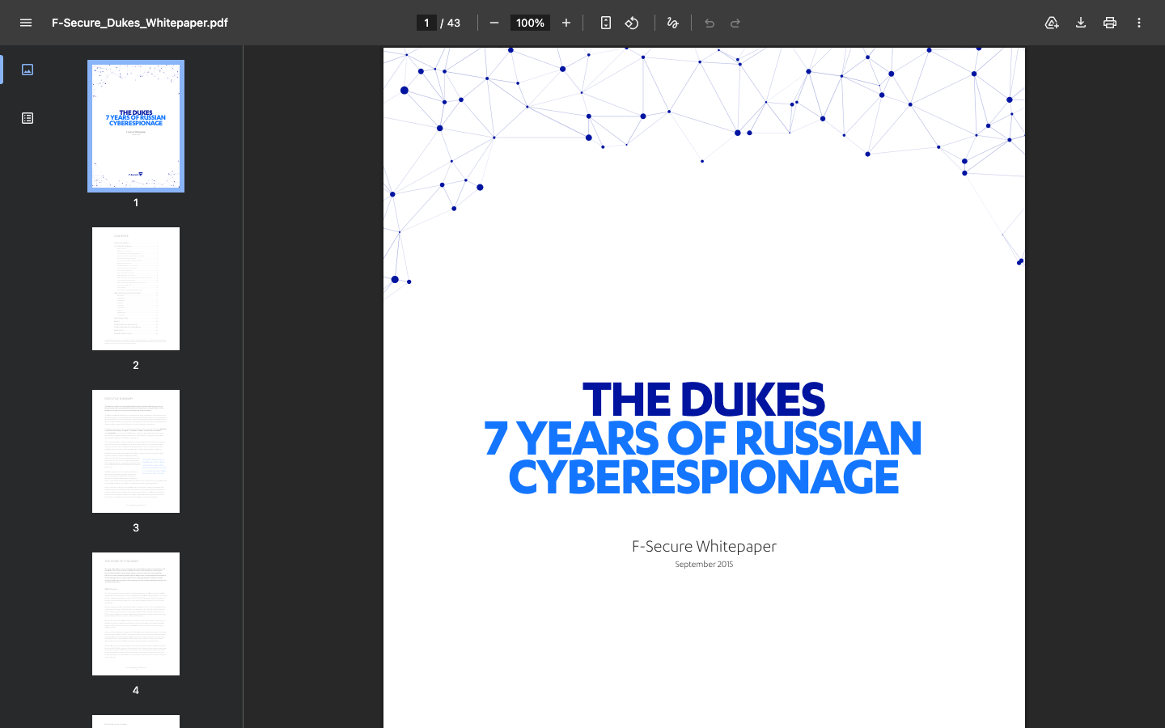
Task: Select the title page thumbnail
Action: point(135,126)
